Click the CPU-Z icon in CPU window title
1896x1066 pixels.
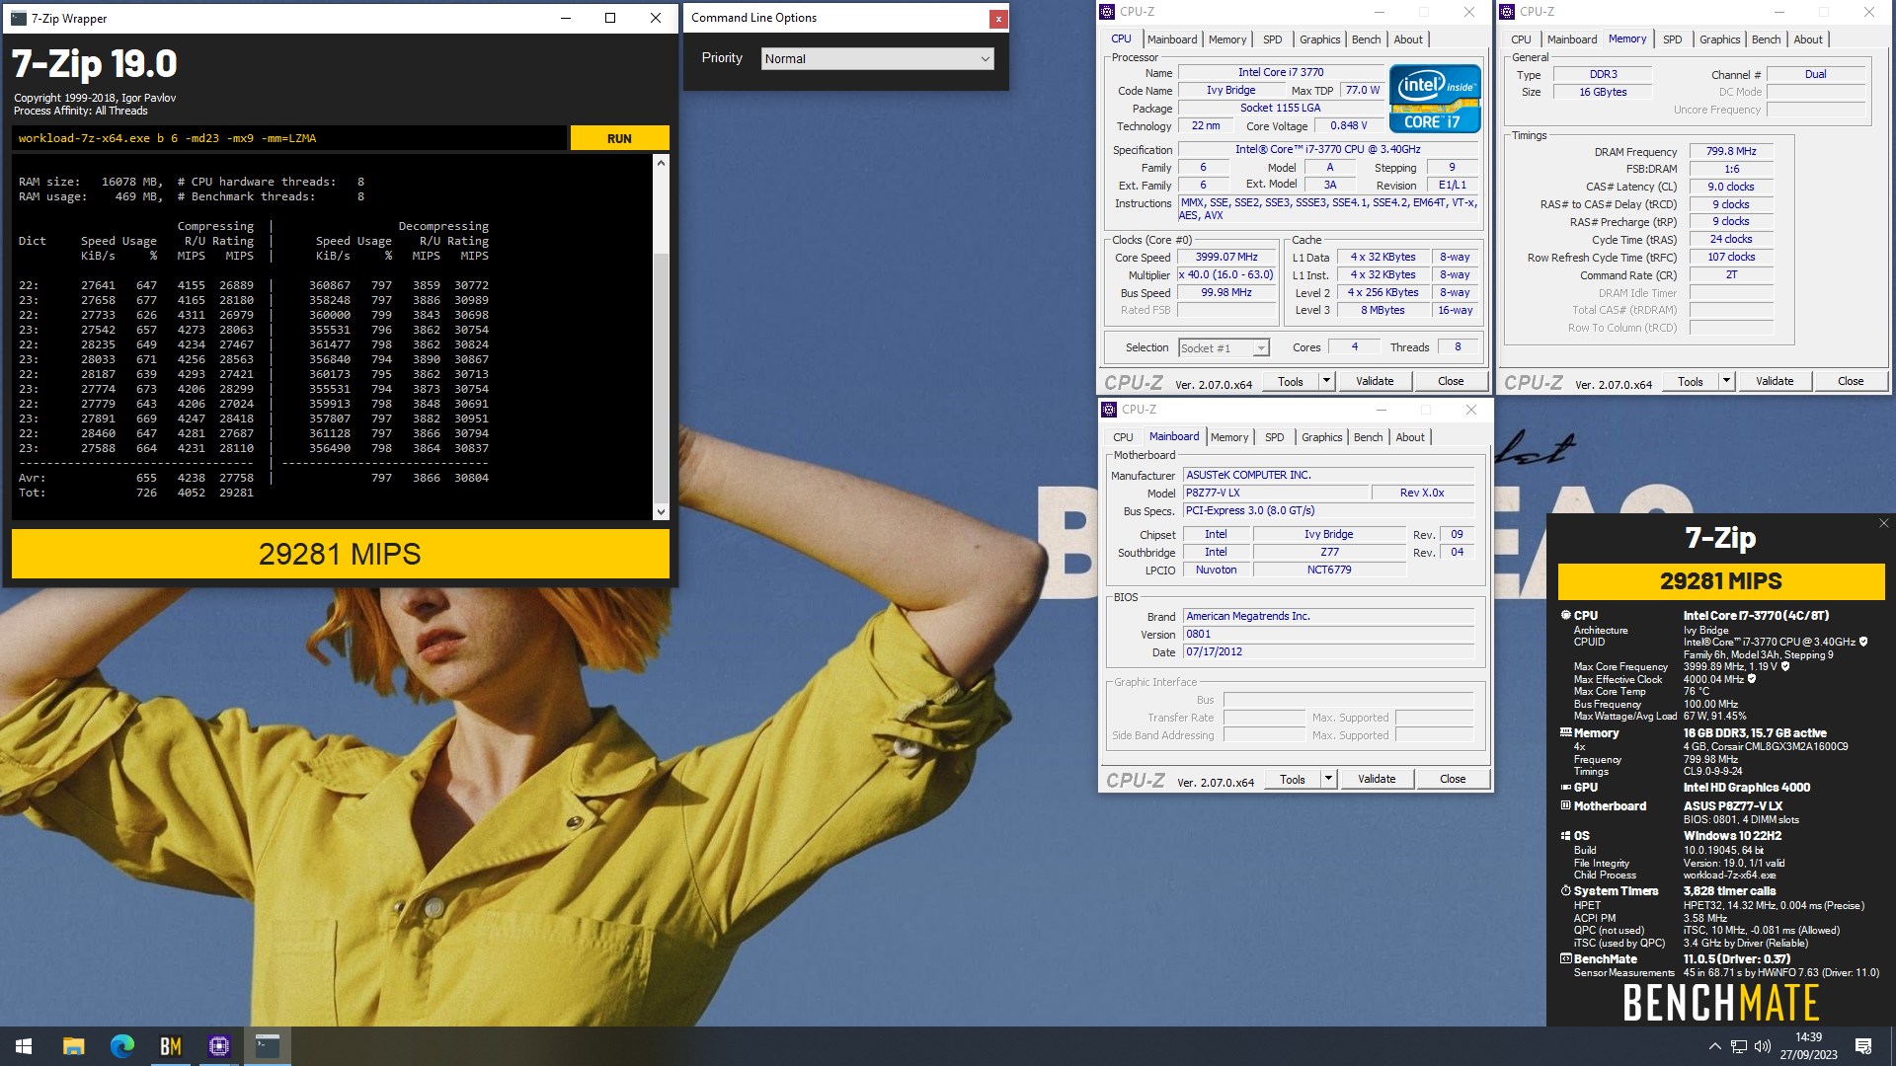pos(1108,12)
